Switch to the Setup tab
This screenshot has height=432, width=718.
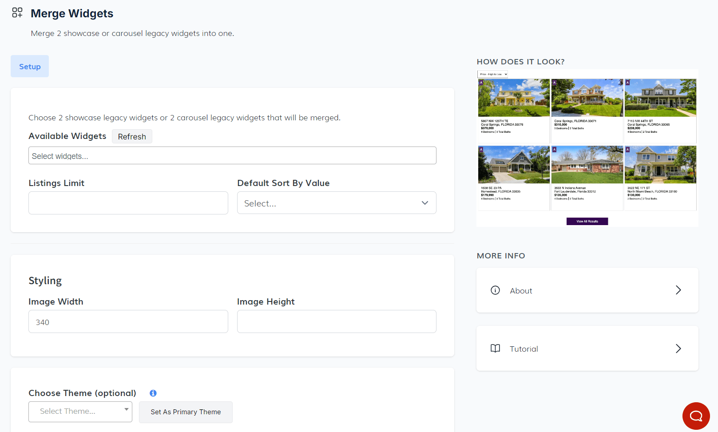click(30, 67)
